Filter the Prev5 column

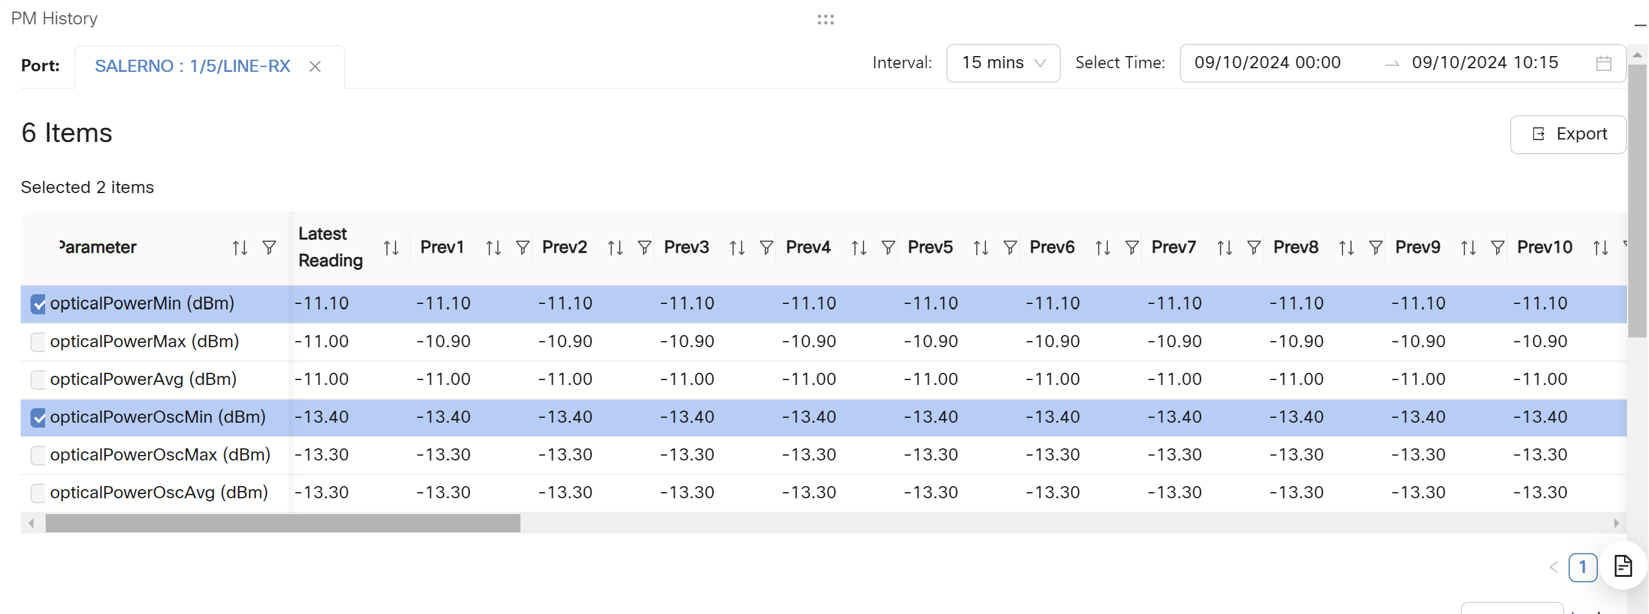pyautogui.click(x=1010, y=247)
